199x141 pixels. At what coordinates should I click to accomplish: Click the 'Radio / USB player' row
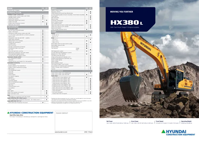(28, 32)
